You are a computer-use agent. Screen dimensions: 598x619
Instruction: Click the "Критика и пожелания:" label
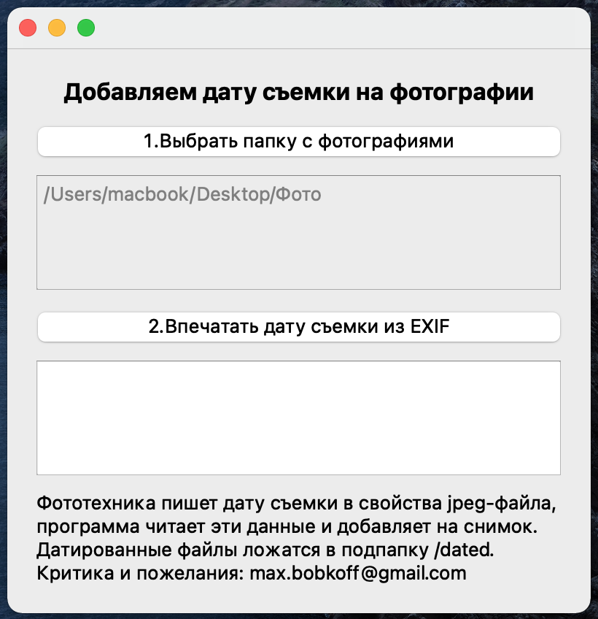coord(141,573)
